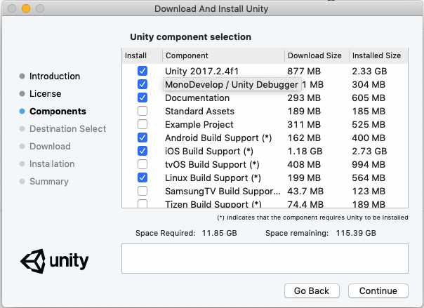Click the License step bullet dot
The image size is (424, 308).
point(22,94)
